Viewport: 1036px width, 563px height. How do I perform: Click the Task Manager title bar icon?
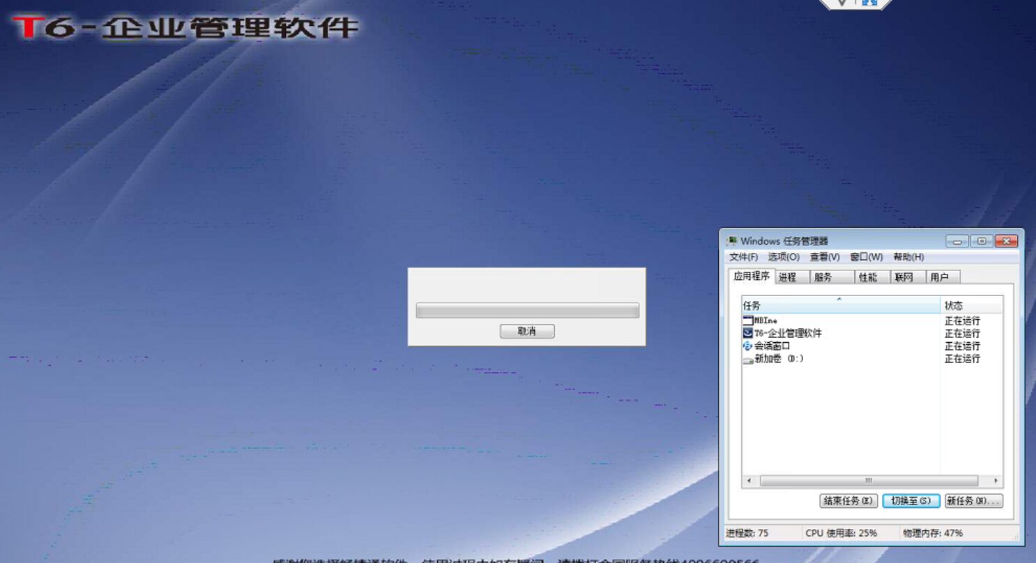point(732,241)
